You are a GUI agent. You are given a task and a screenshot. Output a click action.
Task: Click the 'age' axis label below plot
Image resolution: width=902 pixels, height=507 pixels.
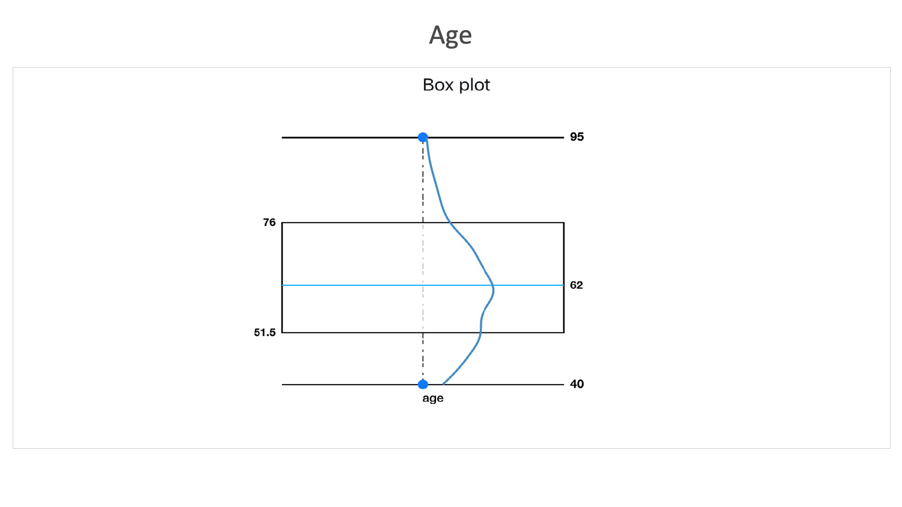click(433, 399)
